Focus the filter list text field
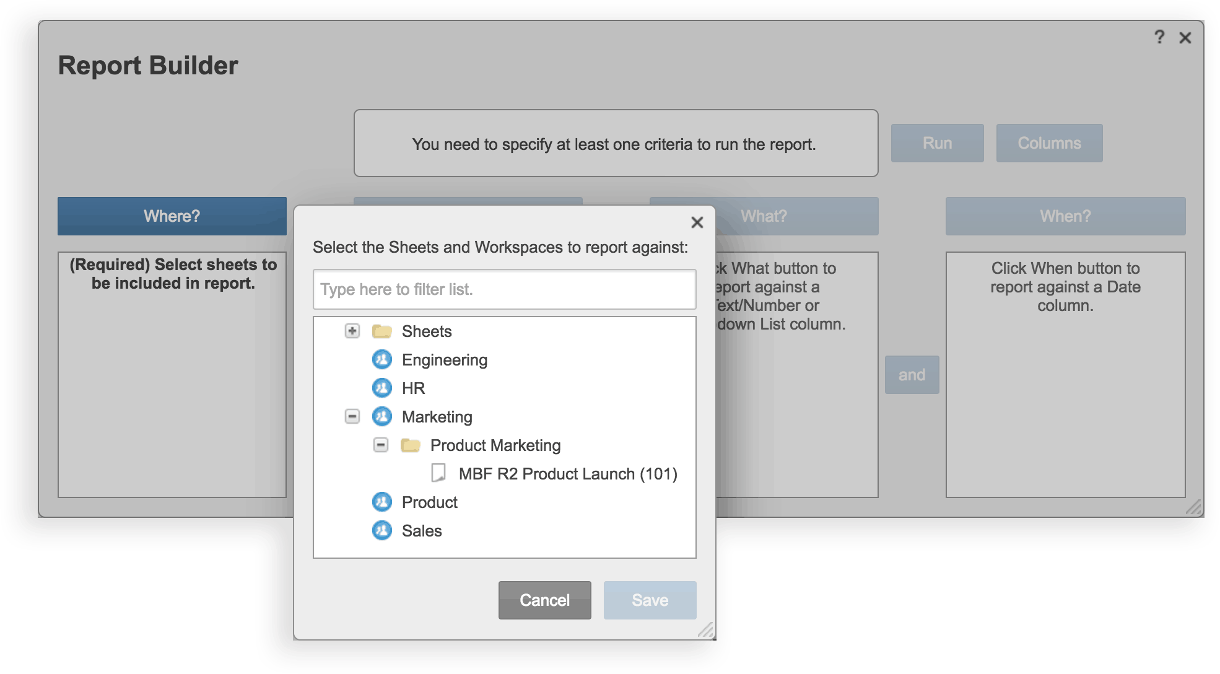The image size is (1220, 674). click(504, 289)
